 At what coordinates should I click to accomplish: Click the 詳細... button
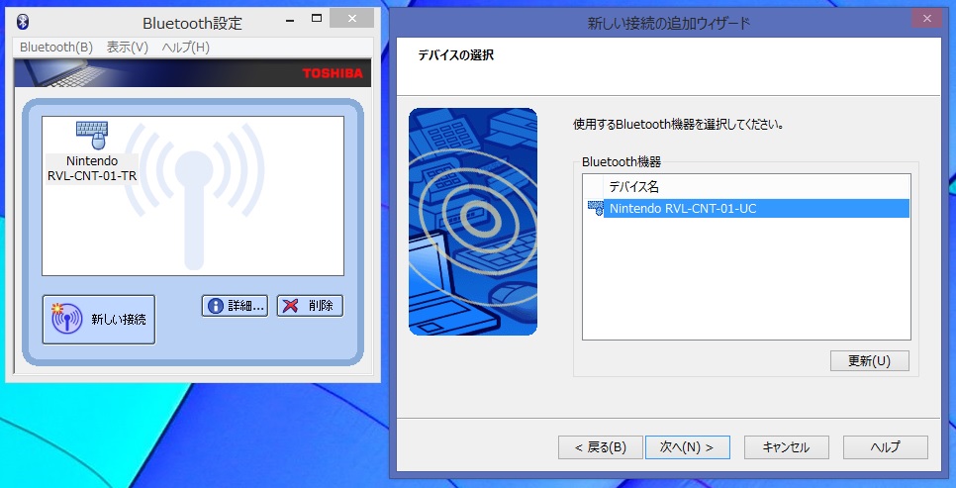pos(236,306)
